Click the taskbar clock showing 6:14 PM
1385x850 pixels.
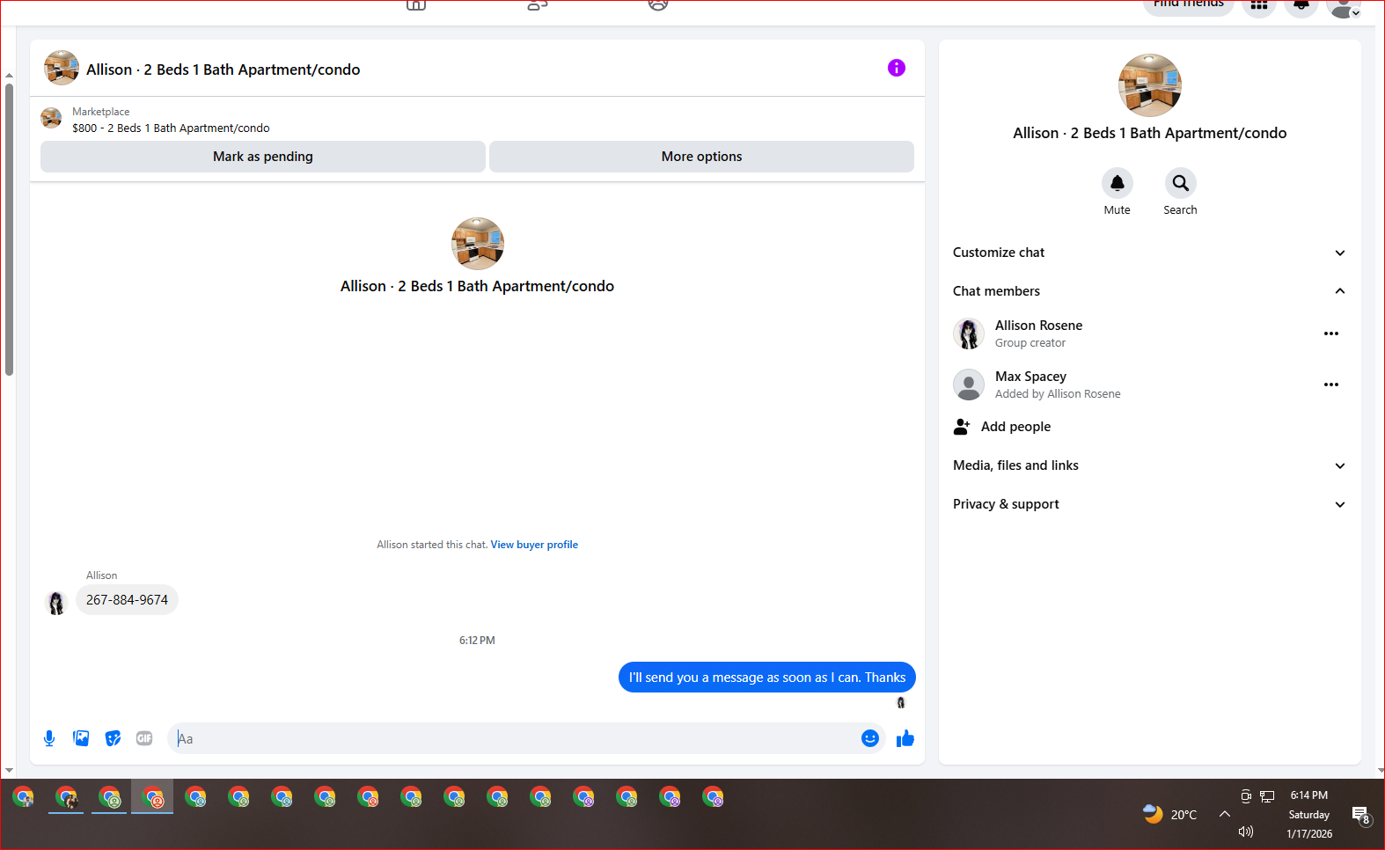(1308, 814)
